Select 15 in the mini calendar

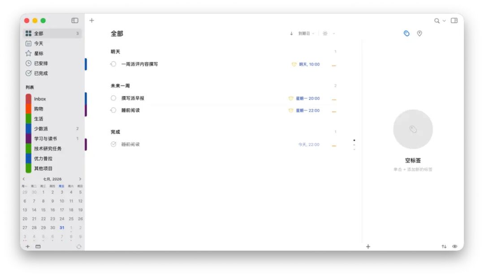43,210
